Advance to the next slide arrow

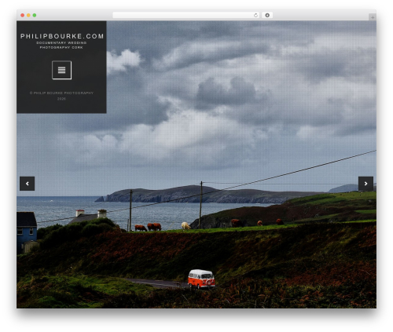point(365,184)
